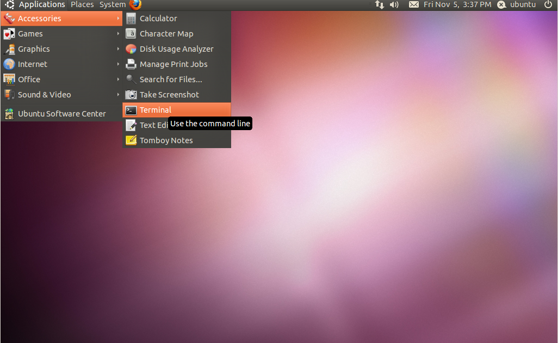Click the Character Map icon
Screen dimensions: 558x343
(131, 34)
